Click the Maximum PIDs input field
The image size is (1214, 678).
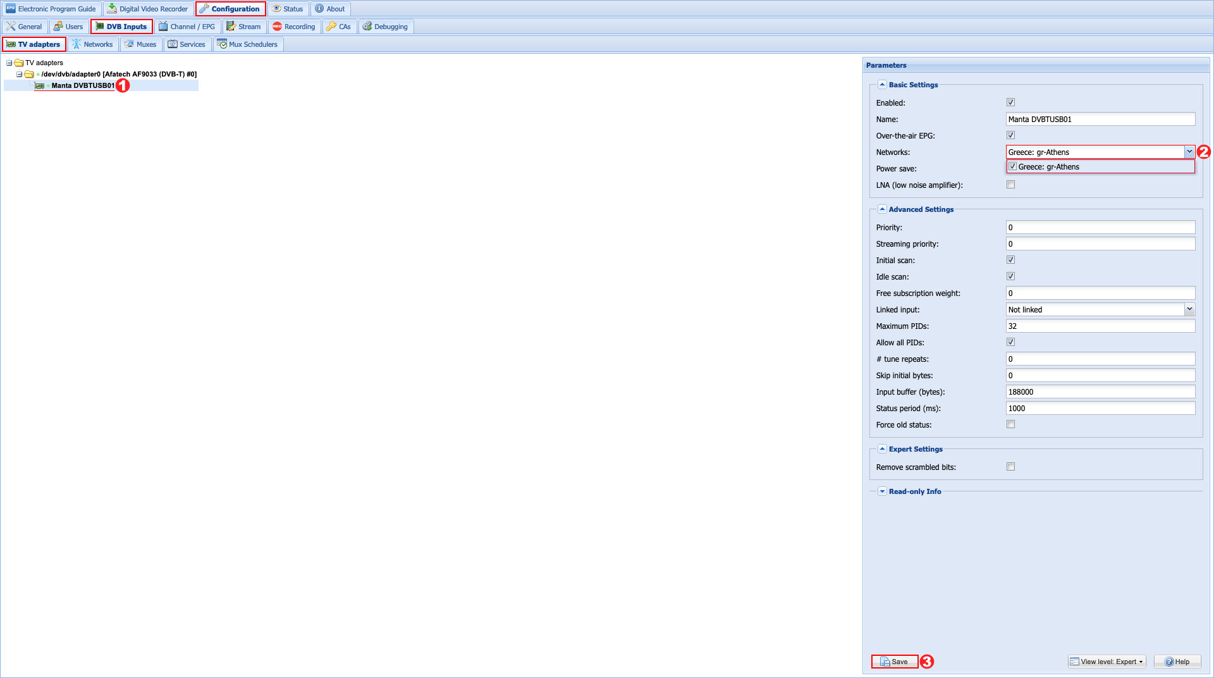coord(1100,326)
